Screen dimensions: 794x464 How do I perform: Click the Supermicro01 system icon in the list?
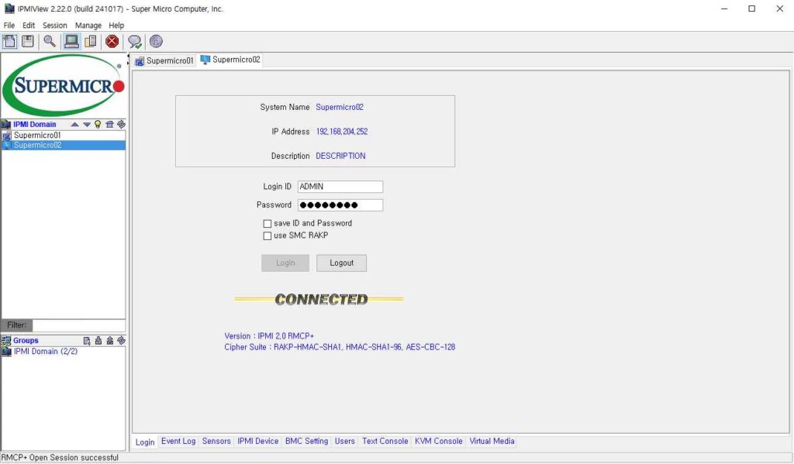coord(6,136)
